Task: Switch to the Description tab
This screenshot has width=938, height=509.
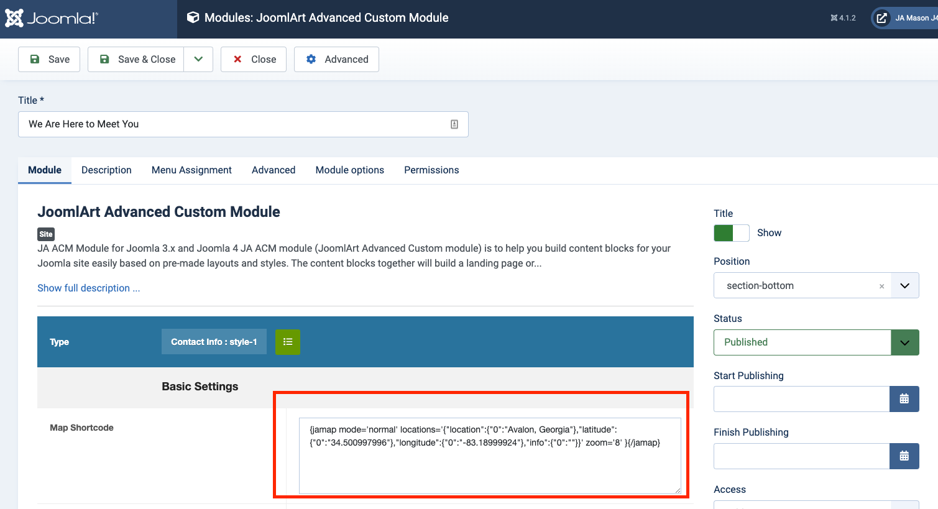Action: [x=106, y=170]
